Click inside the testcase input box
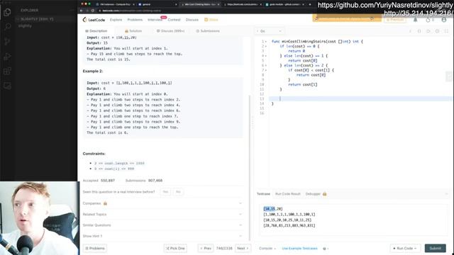The height and width of the screenshot is (255, 454). [x=353, y=220]
